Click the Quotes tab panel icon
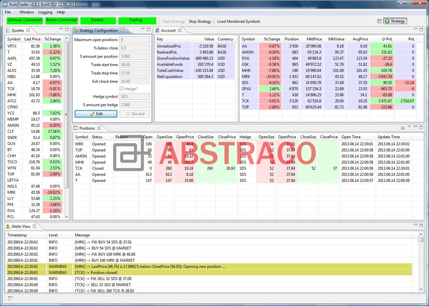This screenshot has height=306, width=429. (8, 30)
